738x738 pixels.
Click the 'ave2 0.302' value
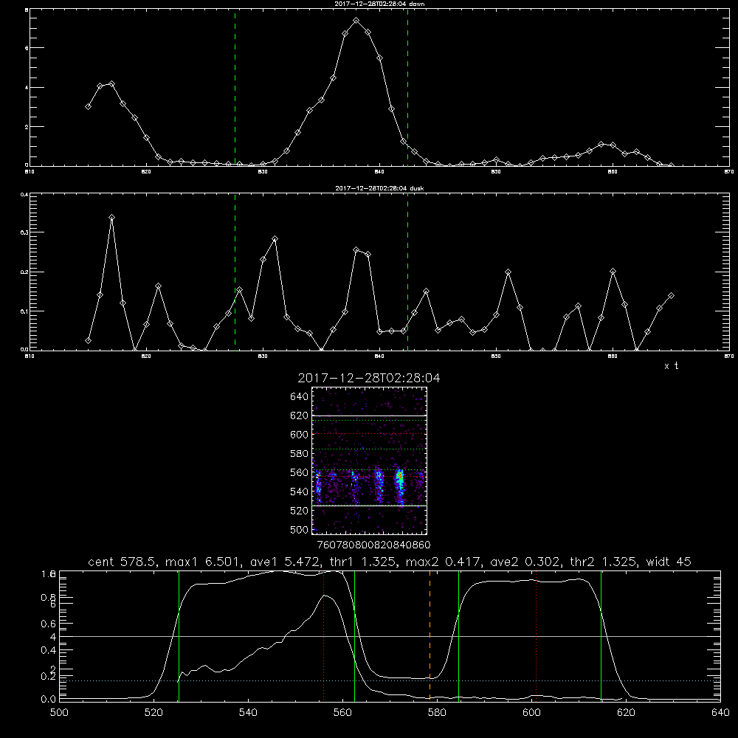[x=524, y=562]
